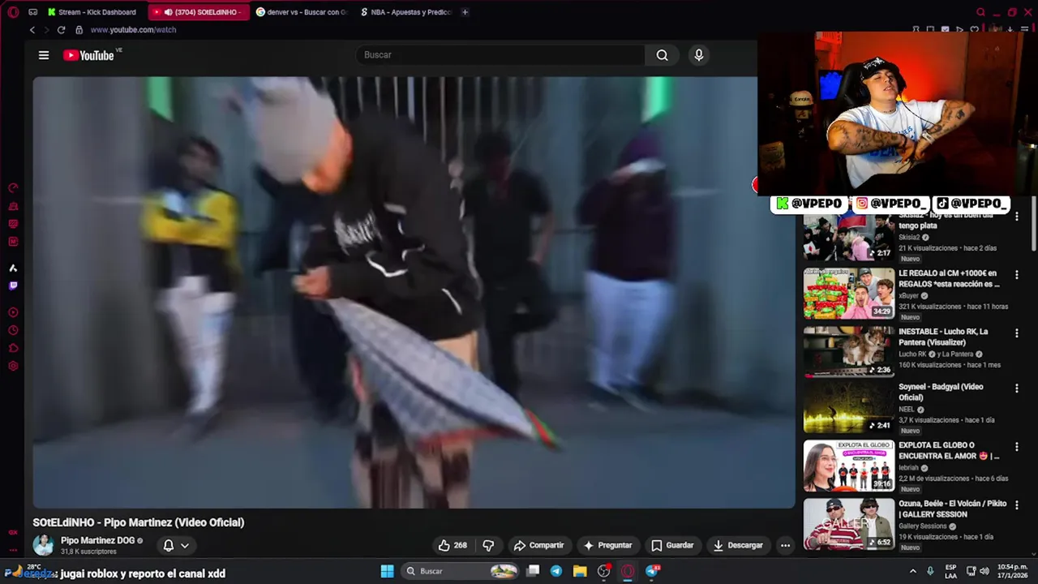The image size is (1038, 584).
Task: Open history clock icon in Opera sidebar
Action: click(13, 330)
